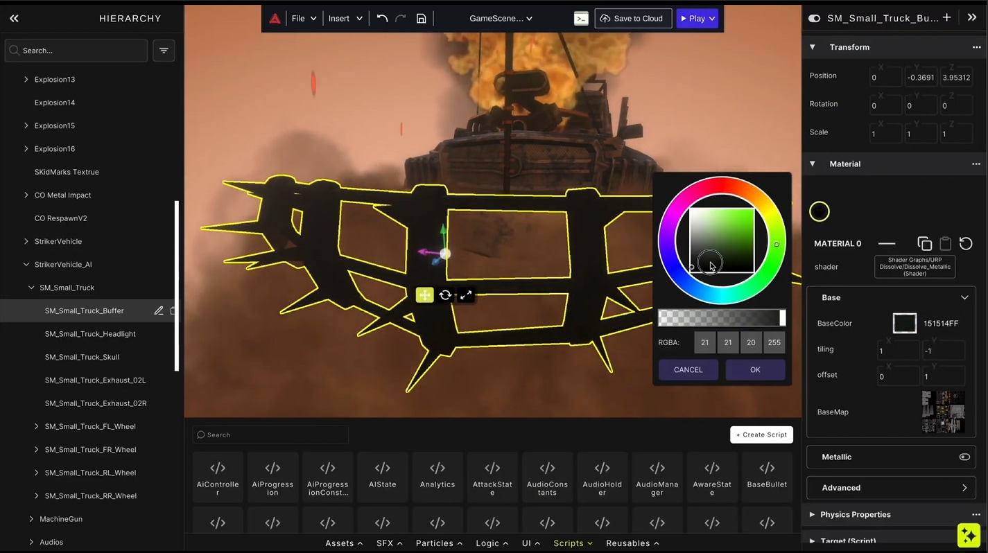Image resolution: width=988 pixels, height=553 pixels.
Task: Click the Create Script button
Action: pyautogui.click(x=761, y=434)
